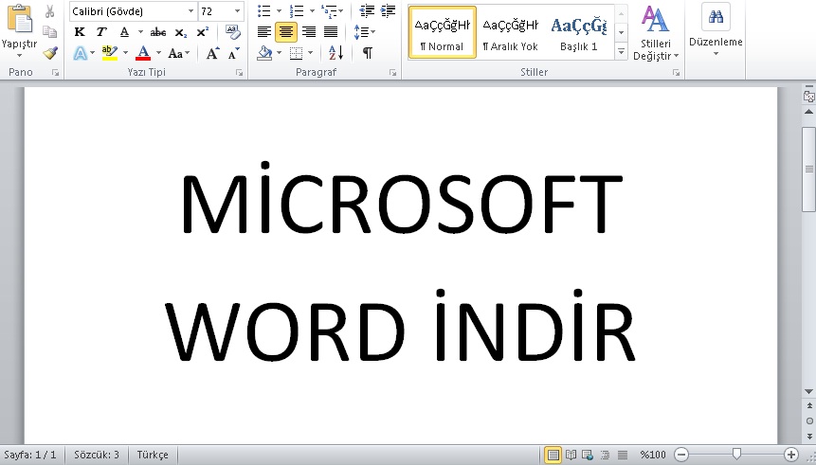
Task: Open the Borders dropdown arrow
Action: pos(311,53)
